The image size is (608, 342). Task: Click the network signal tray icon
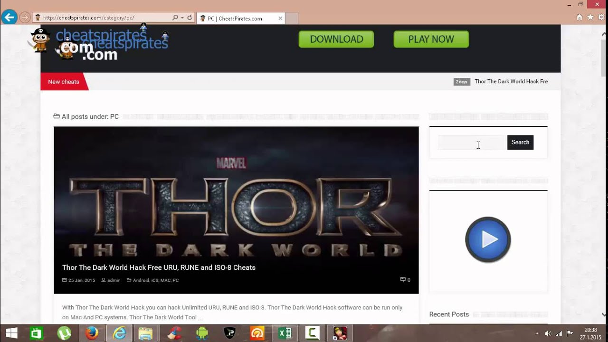[x=559, y=333]
